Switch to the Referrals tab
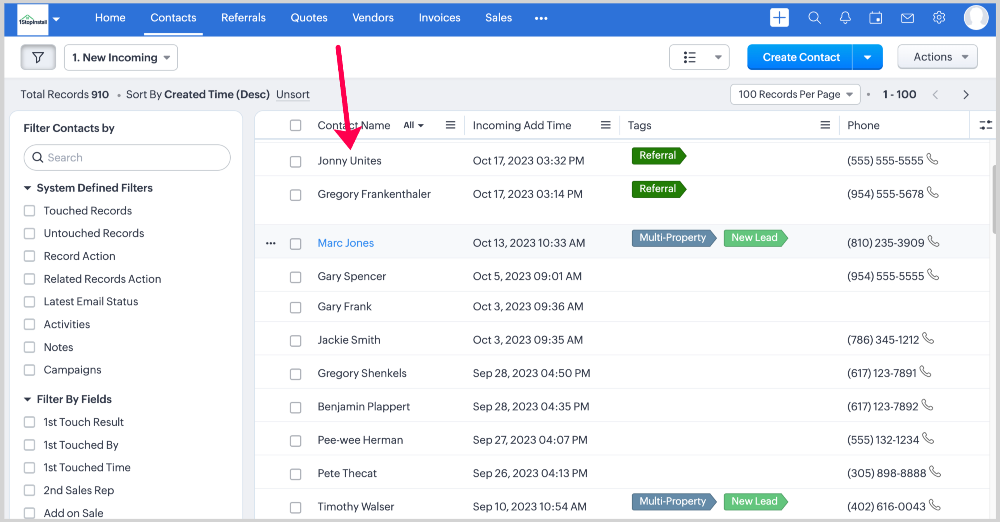 pos(243,18)
